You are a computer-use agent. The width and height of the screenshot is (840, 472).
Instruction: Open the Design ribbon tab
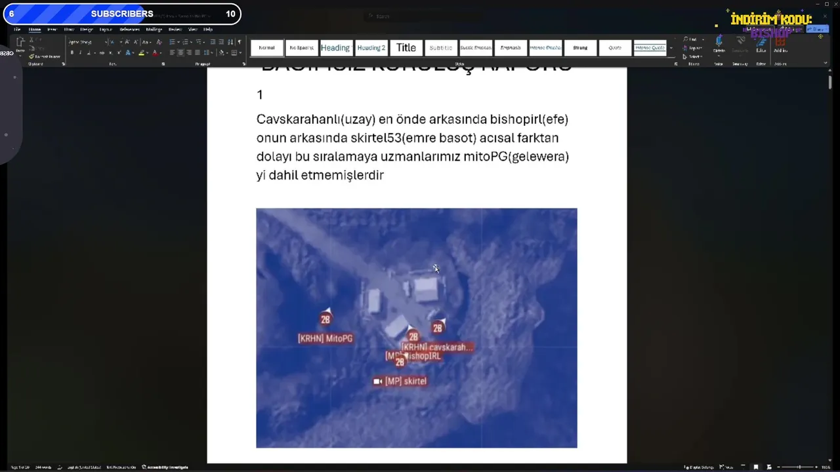pos(86,29)
